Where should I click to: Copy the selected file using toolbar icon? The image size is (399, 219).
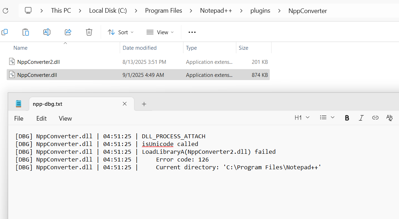(x=5, y=32)
